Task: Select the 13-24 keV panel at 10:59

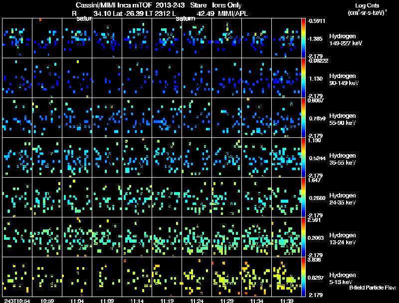Action: [x=47, y=237]
